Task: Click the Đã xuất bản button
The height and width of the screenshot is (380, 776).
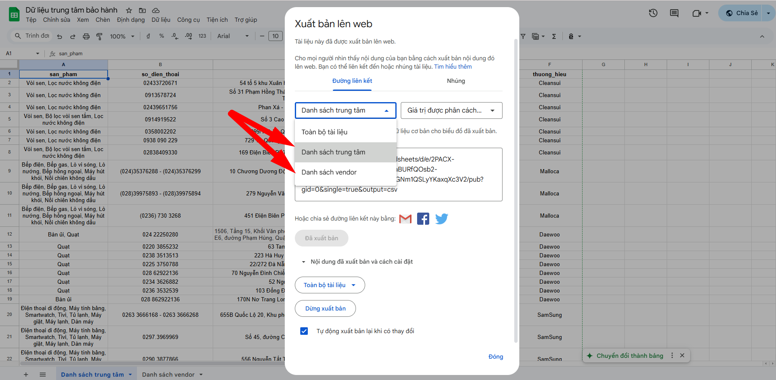Action: 322,238
